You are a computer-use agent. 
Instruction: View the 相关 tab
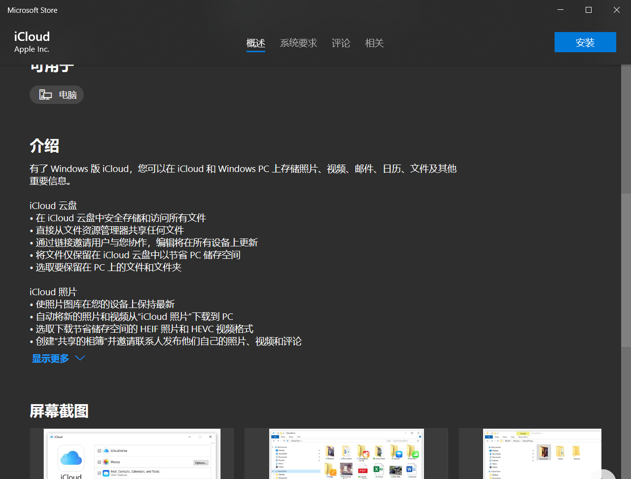374,43
